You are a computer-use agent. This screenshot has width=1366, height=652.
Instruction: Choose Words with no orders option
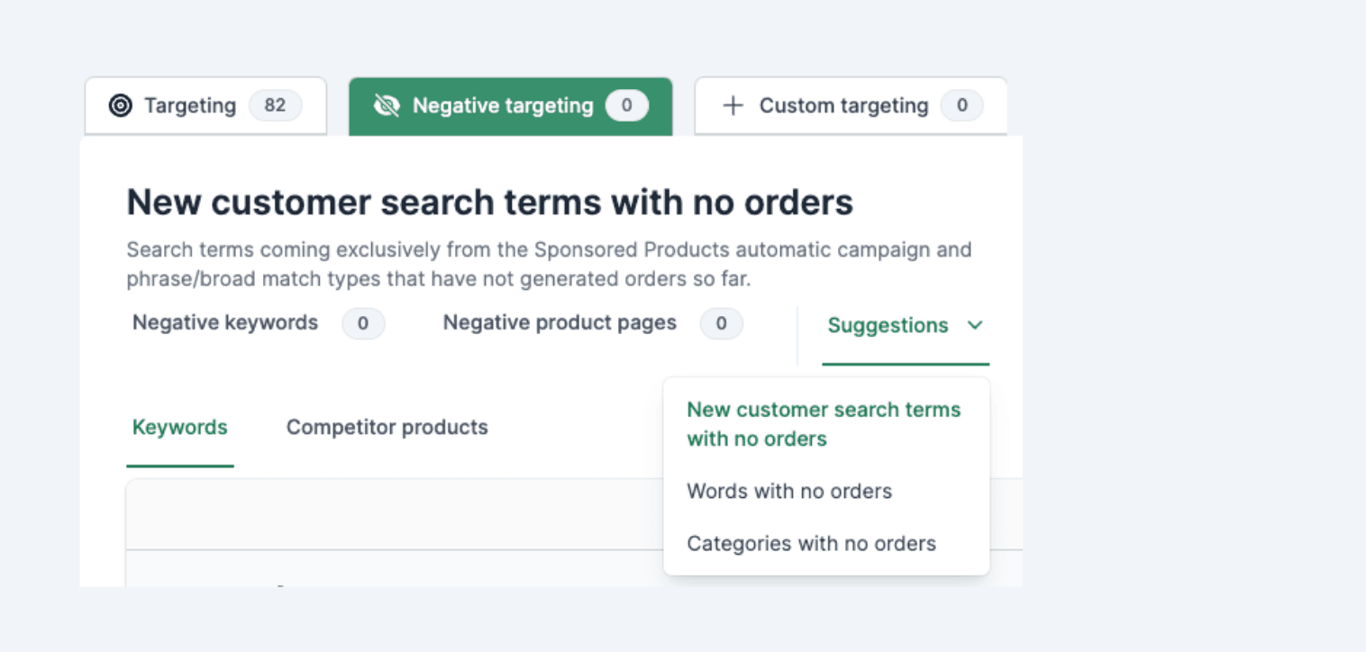[x=789, y=491]
